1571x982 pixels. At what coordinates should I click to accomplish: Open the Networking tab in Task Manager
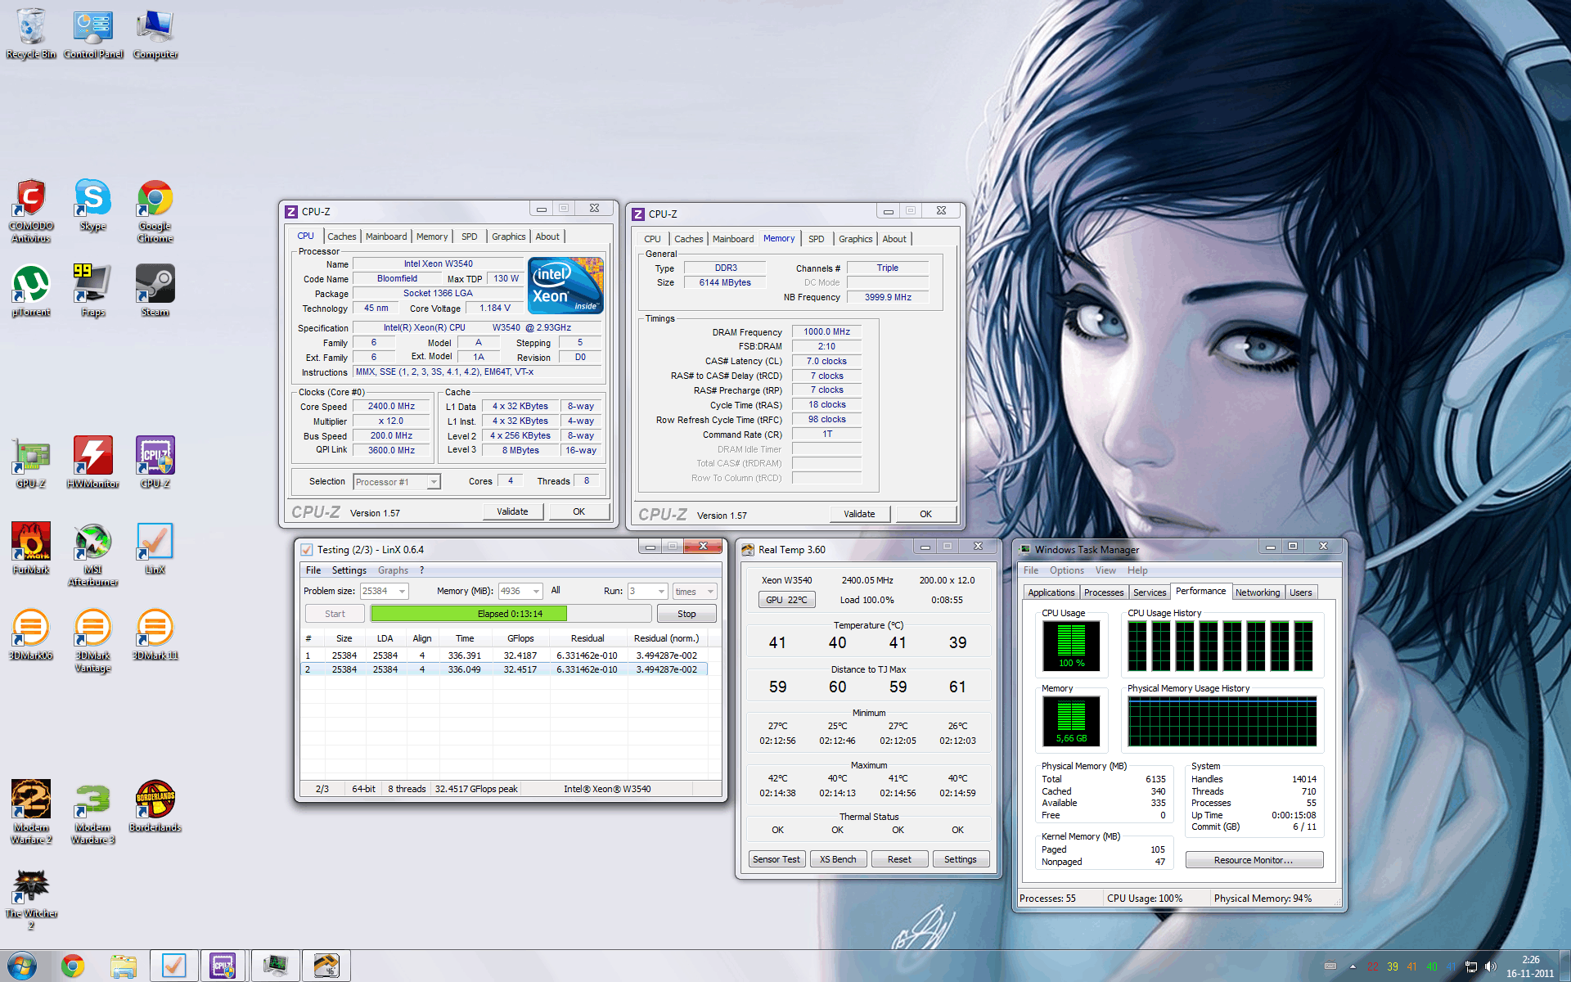coord(1257,592)
